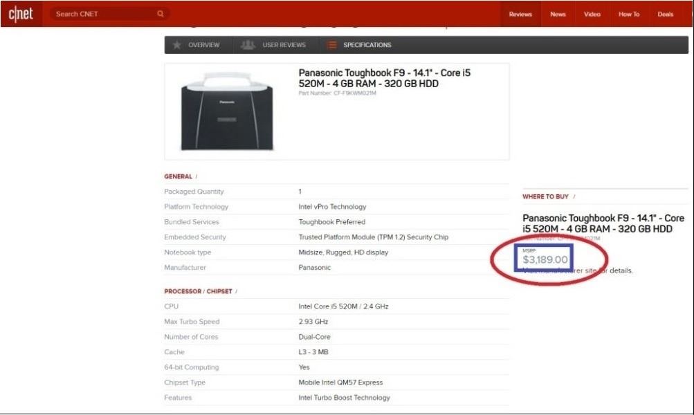
Task: Click the $3,189.00 MSRP price
Action: [545, 260]
